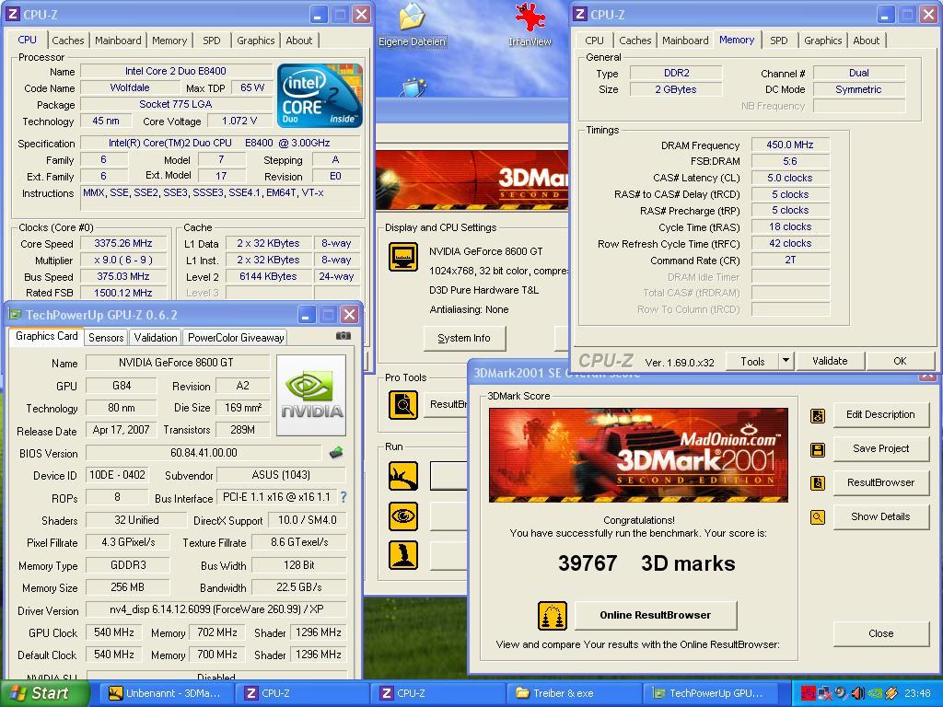This screenshot has height=707, width=943.
Task: Open PowerColor Giveaway tab in GPU-Z
Action: [236, 337]
